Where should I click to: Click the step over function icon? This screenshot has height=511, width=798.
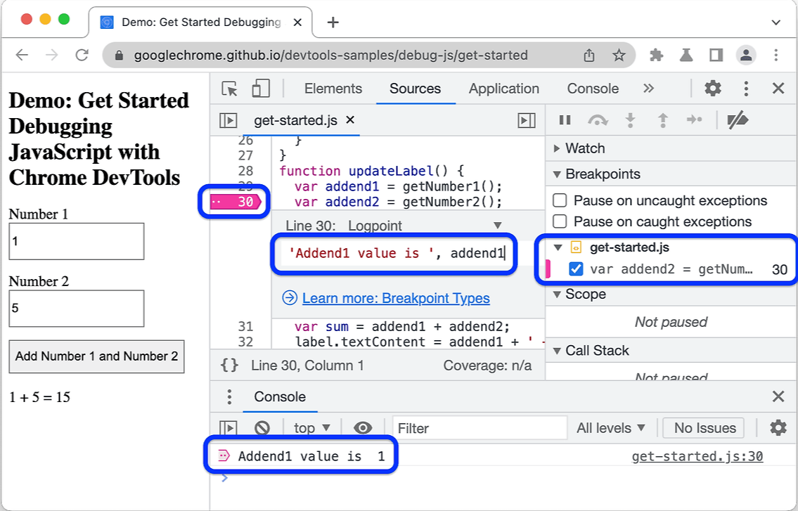tap(598, 120)
